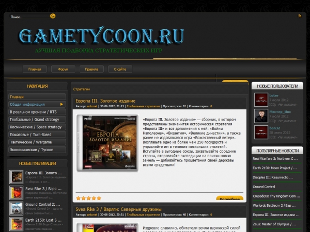Open Zeus: Master of Olympus popular news
The height and width of the screenshot is (232, 310).
tap(274, 224)
